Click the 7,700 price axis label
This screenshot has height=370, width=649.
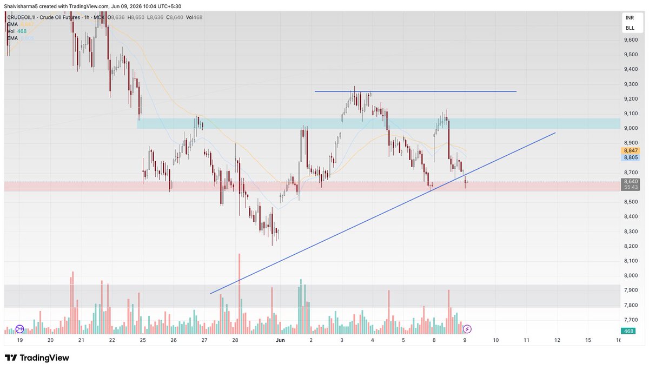(x=631, y=320)
